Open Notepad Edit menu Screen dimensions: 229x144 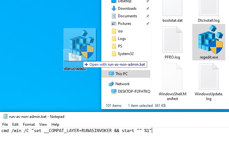pos(15,125)
